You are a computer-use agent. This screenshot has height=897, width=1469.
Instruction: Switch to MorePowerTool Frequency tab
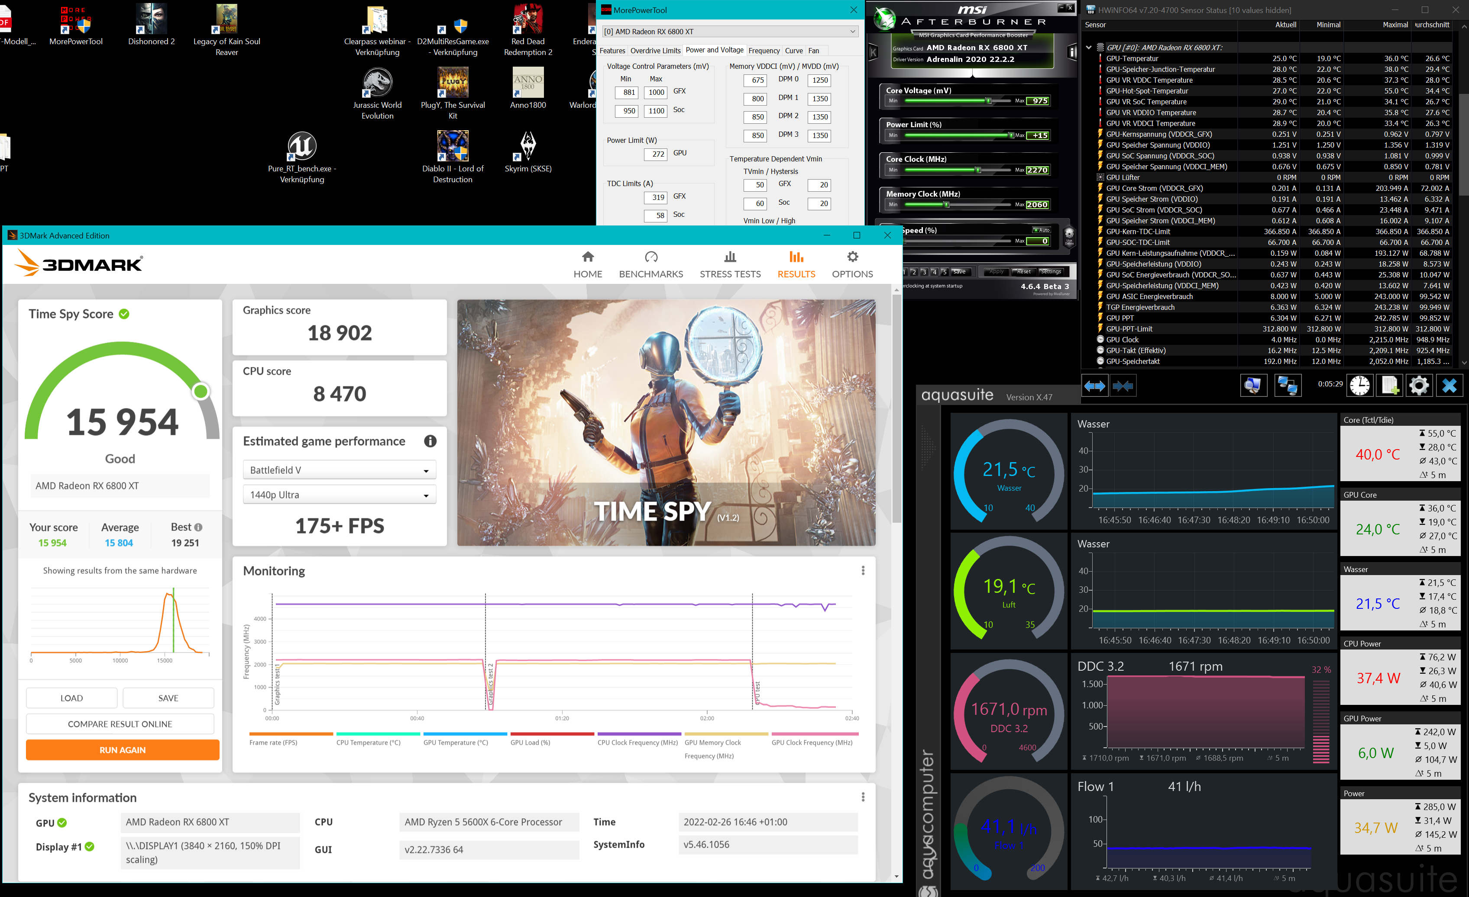764,51
